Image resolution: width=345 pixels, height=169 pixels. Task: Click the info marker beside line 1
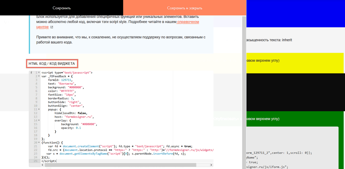(x=31, y=72)
